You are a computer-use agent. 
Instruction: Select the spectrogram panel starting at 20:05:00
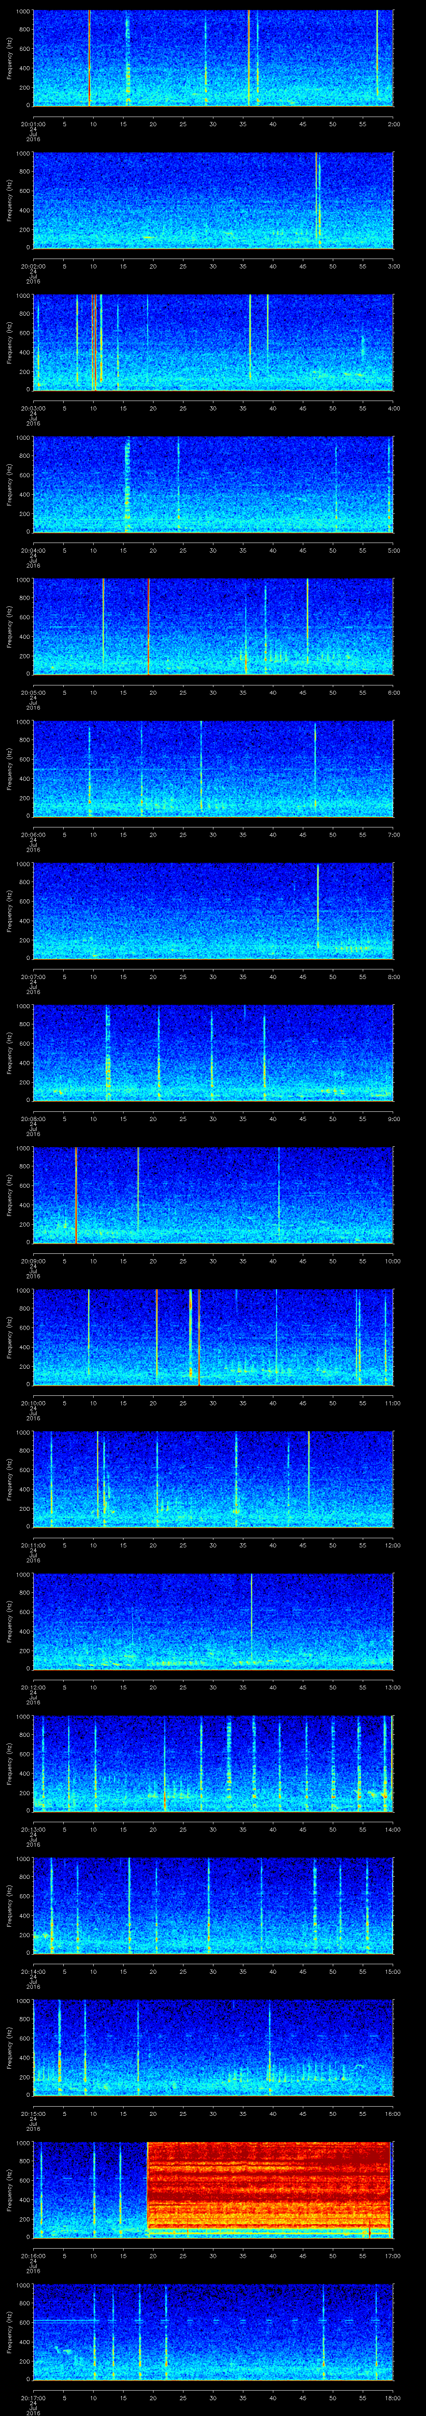coord(213,627)
